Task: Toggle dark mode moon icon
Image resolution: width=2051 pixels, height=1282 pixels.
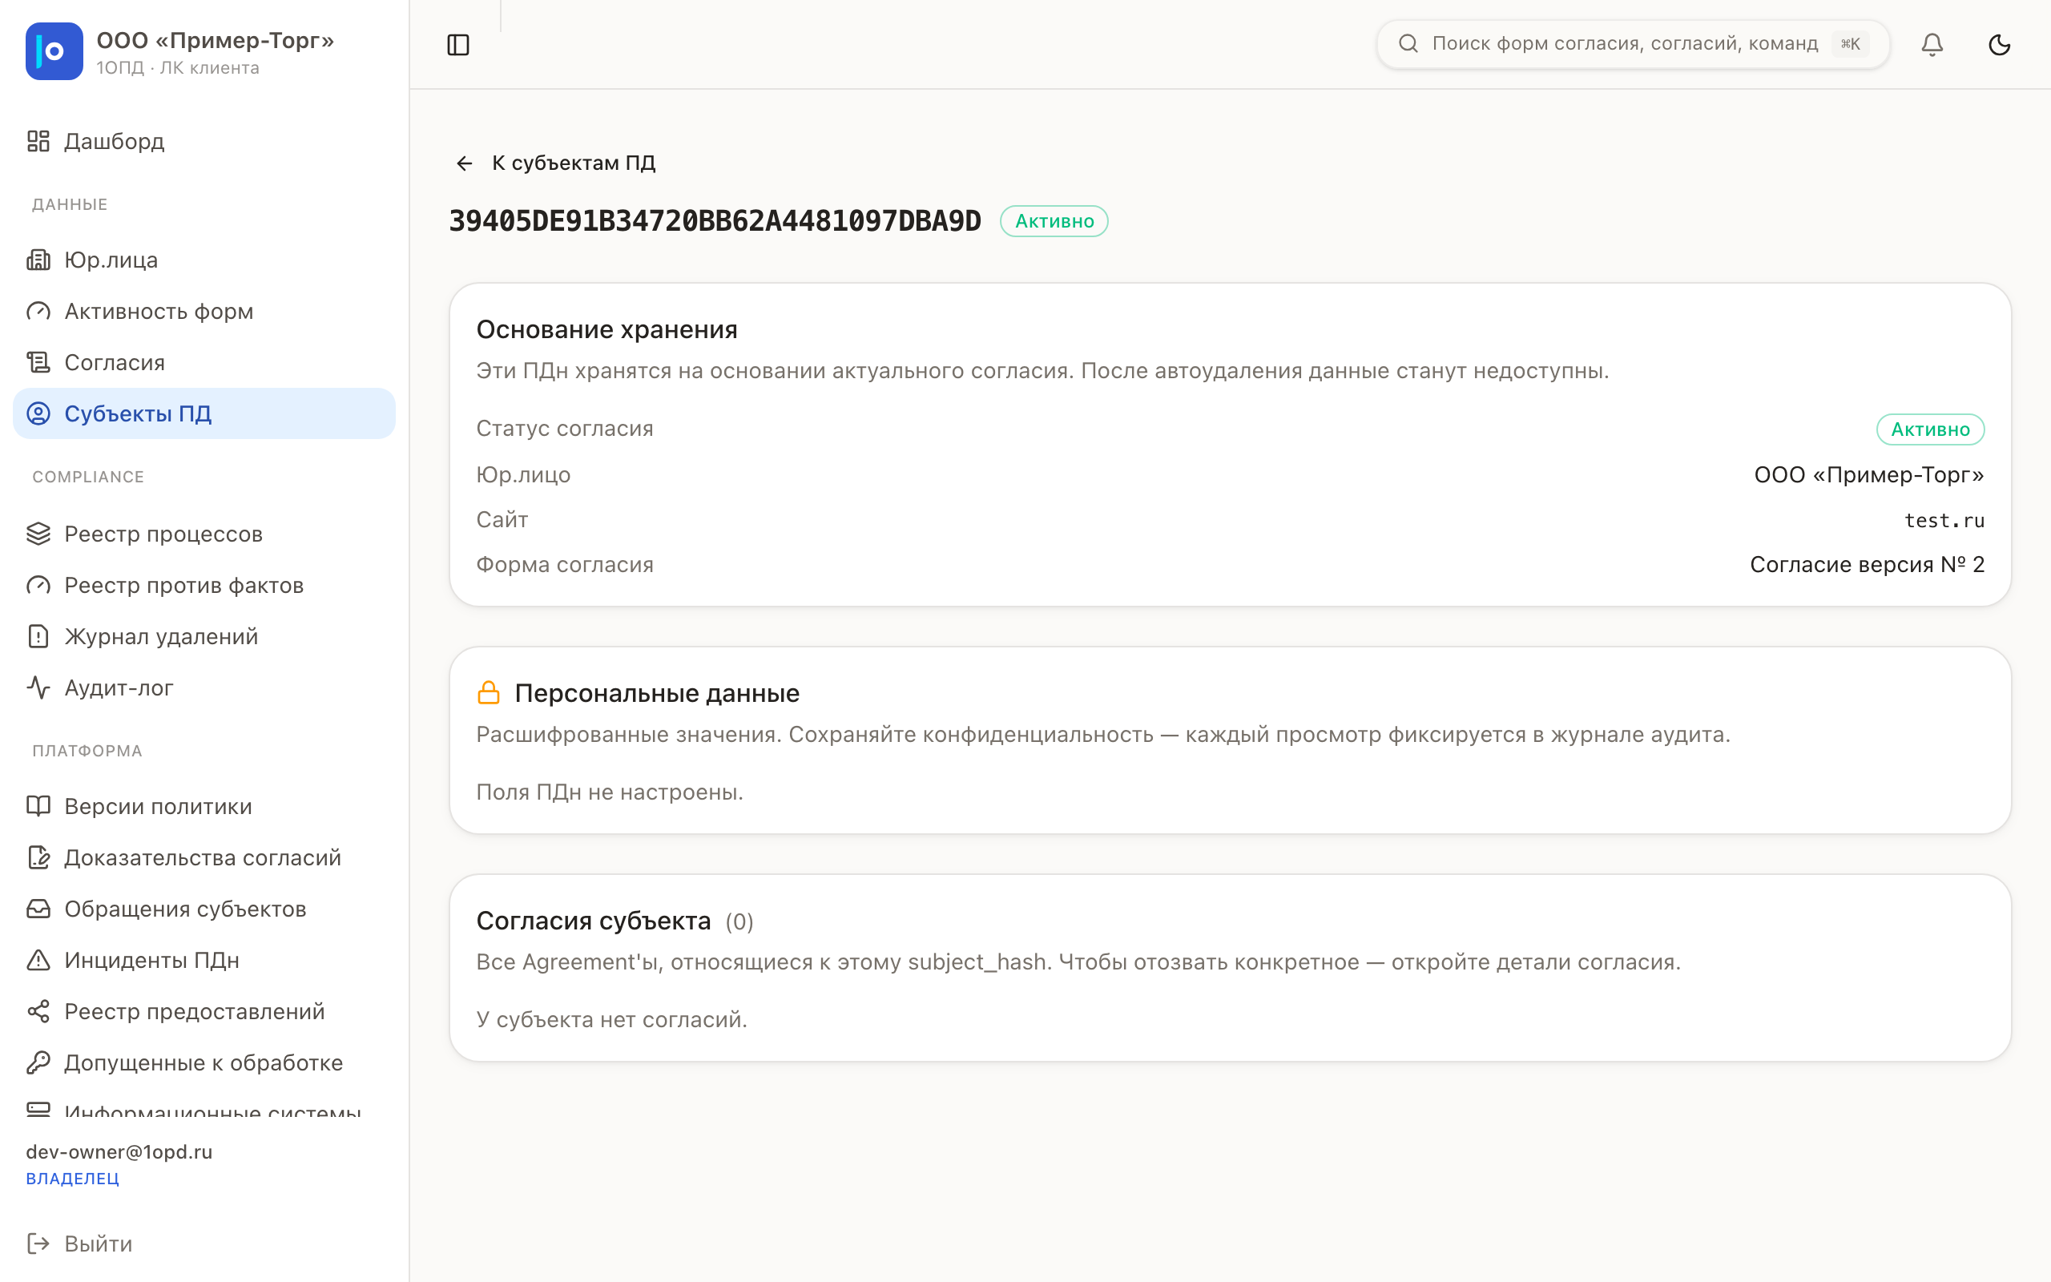Action: pyautogui.click(x=1999, y=44)
